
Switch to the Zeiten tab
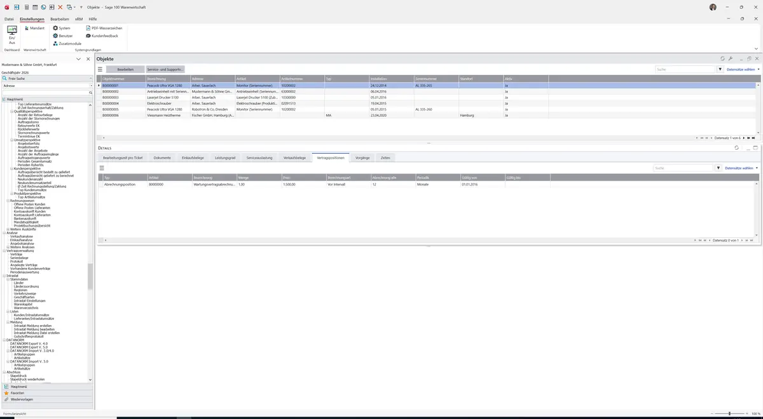(385, 157)
